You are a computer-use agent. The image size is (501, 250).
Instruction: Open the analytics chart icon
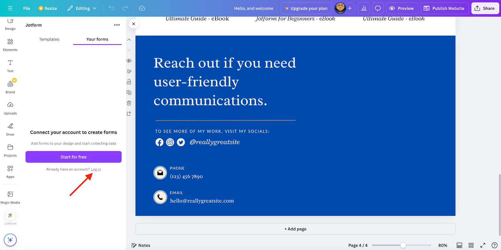(364, 8)
